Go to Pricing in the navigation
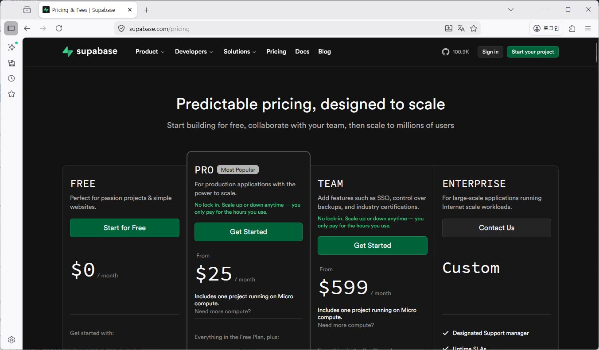 (276, 51)
